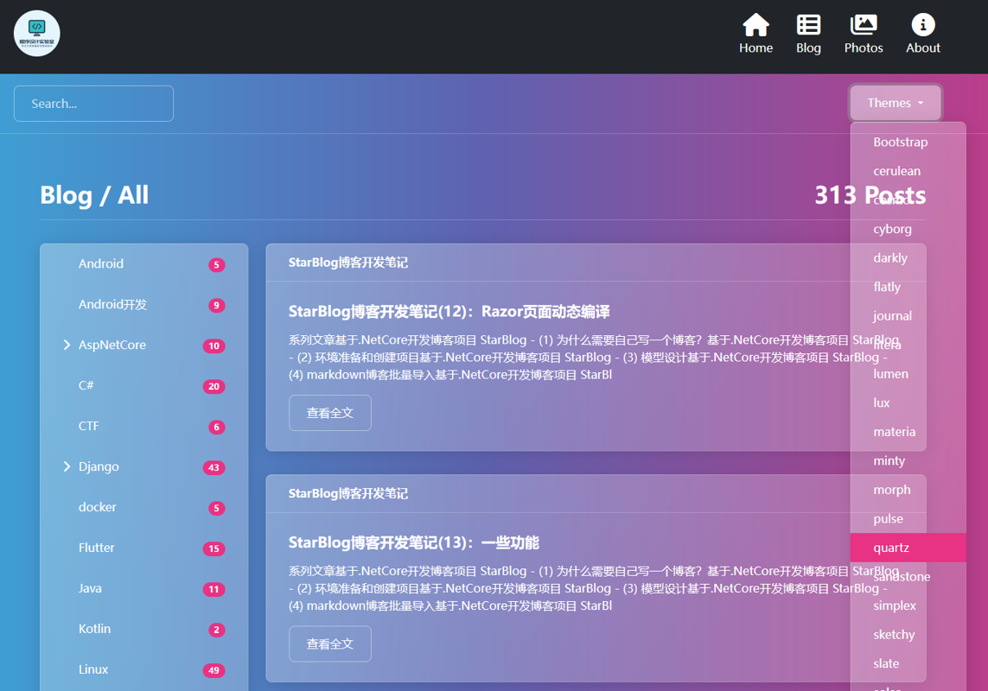Pick the flatly theme

908,287
